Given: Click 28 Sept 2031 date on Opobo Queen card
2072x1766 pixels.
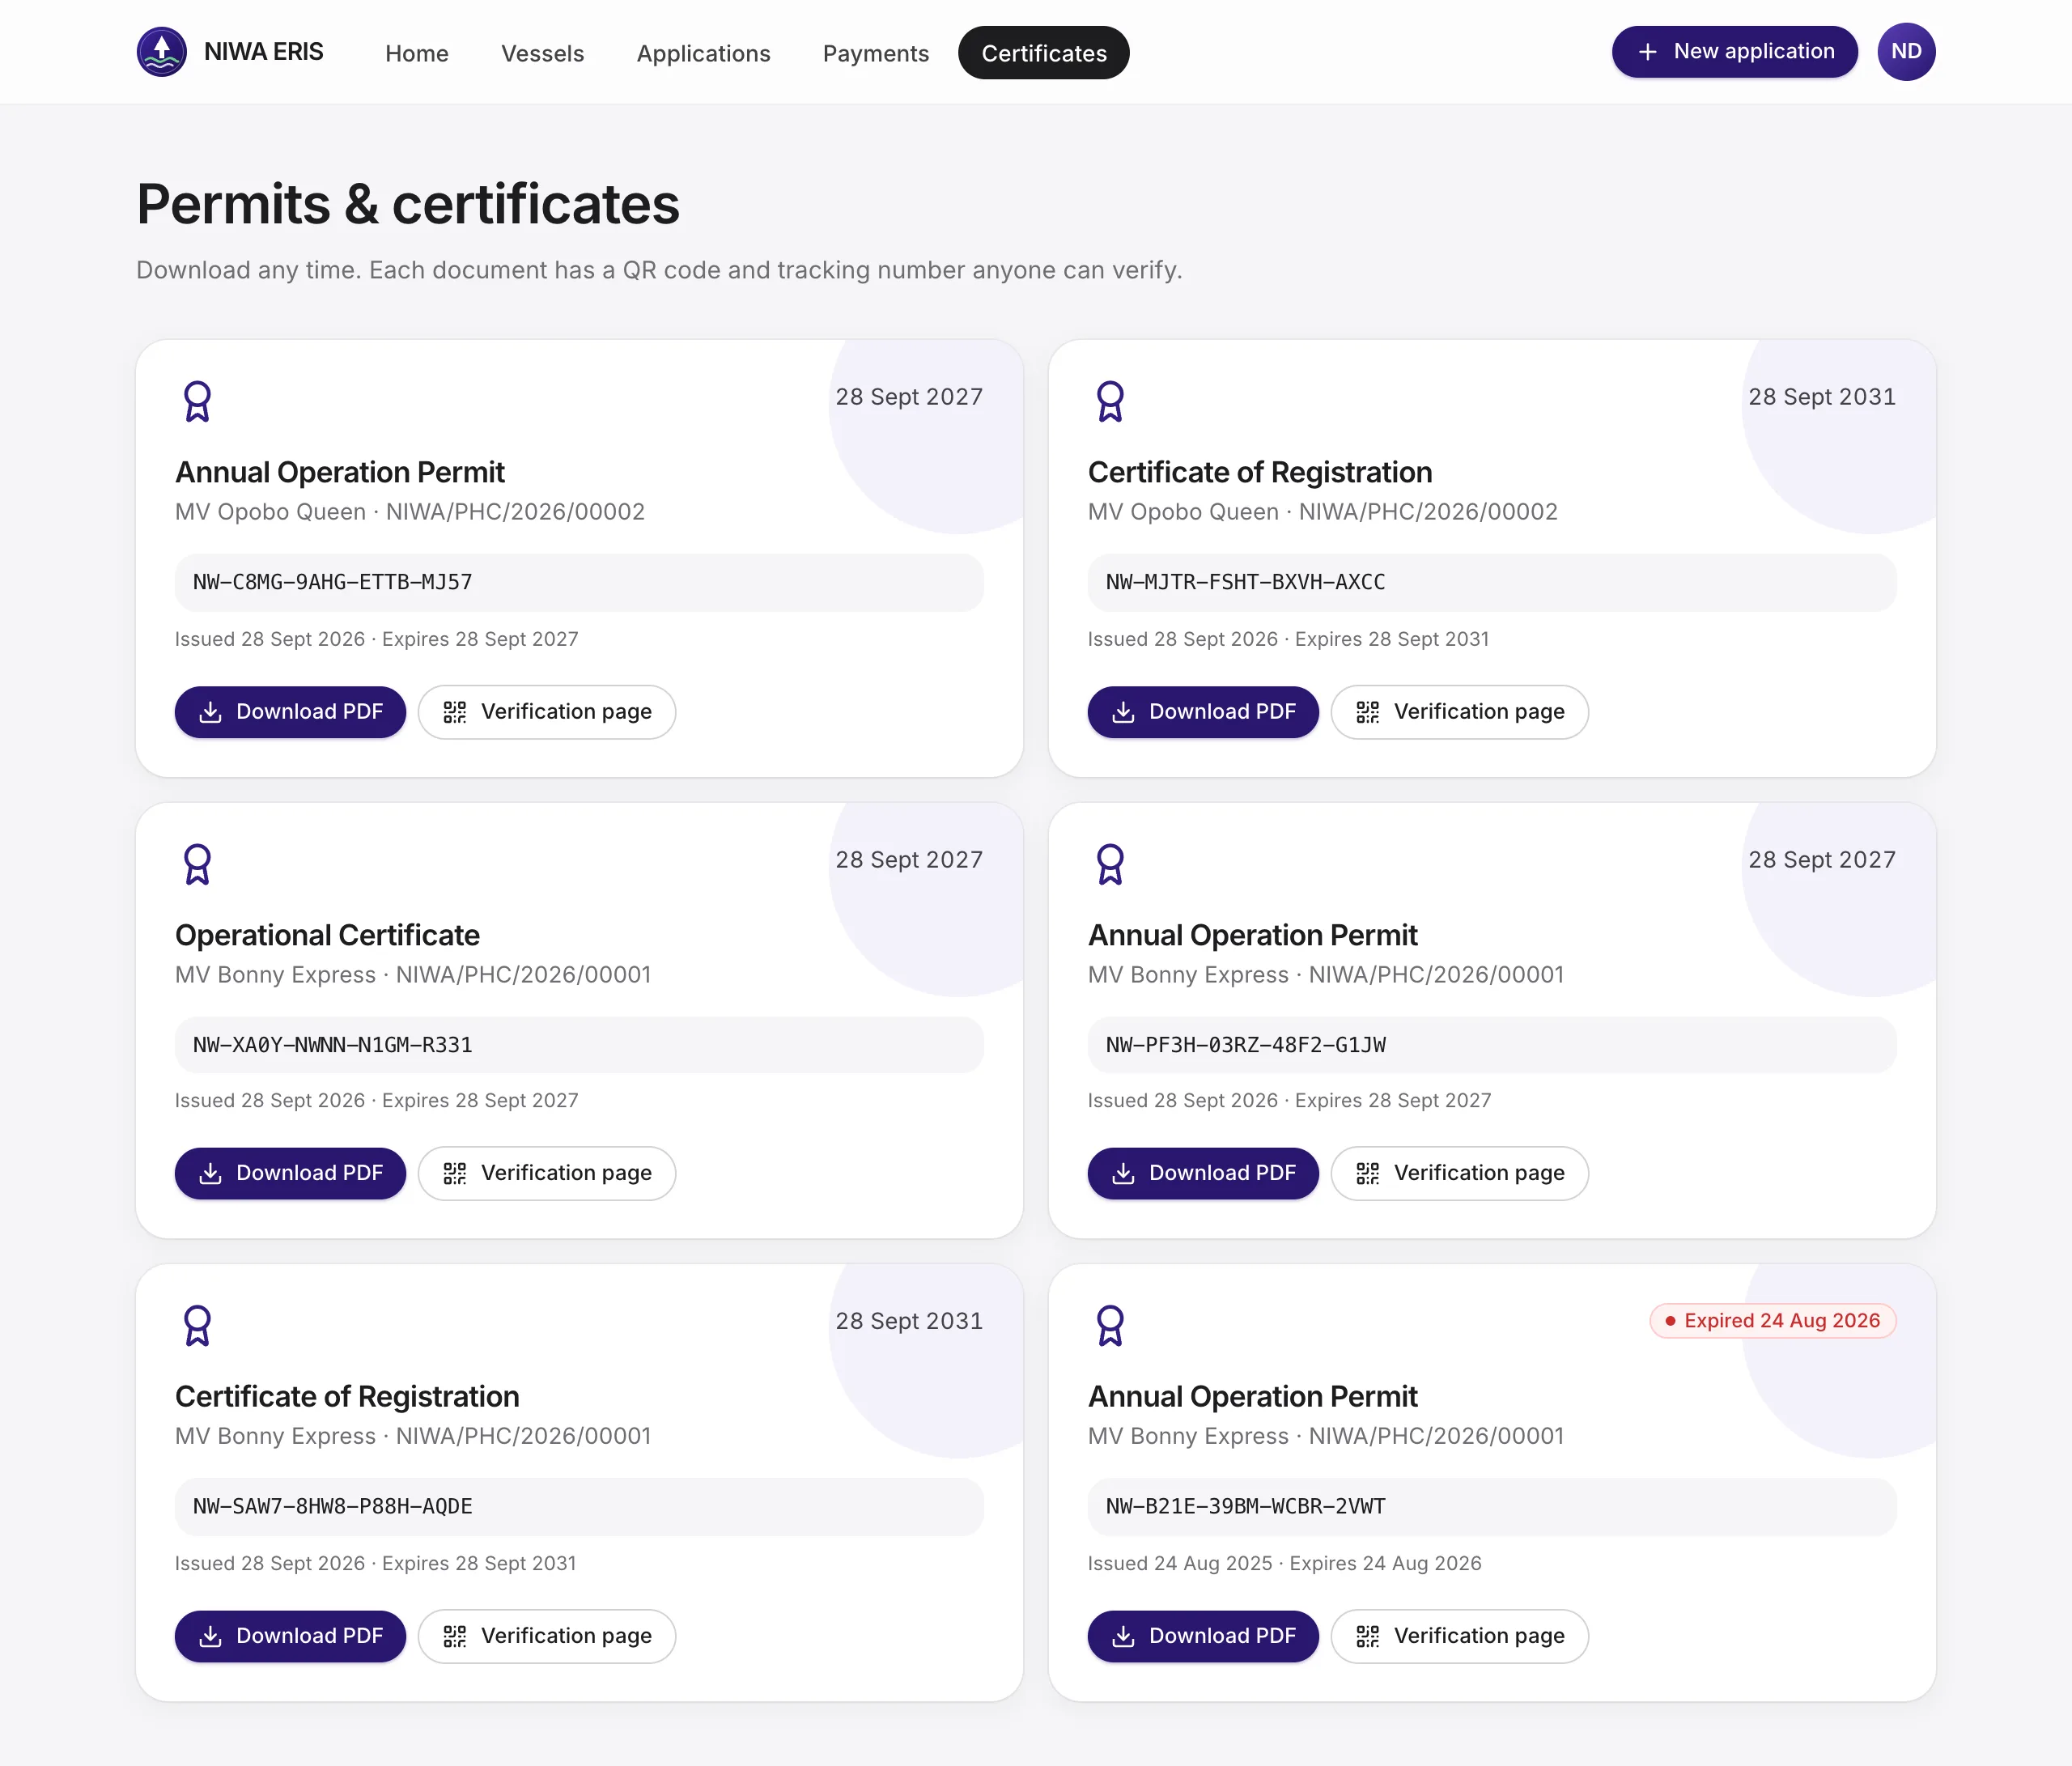Looking at the screenshot, I should 1821,397.
